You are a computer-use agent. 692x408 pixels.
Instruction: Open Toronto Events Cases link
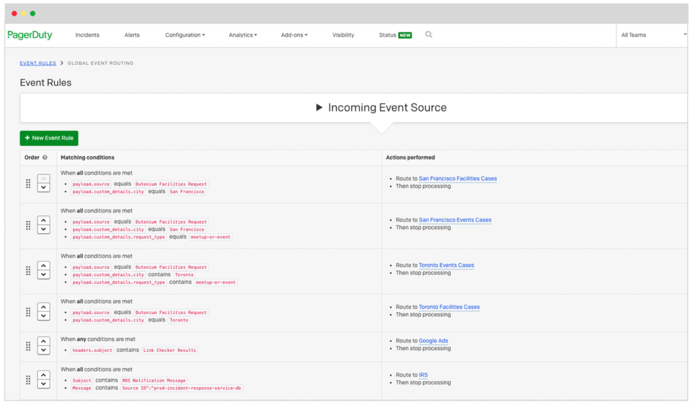click(446, 265)
